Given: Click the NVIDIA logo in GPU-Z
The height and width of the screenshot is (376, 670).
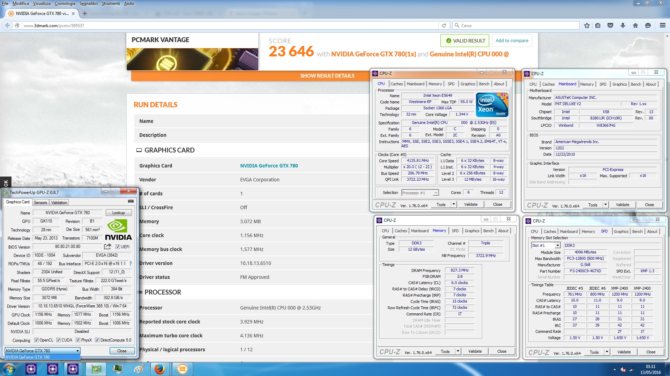Looking at the screenshot, I should tap(118, 230).
